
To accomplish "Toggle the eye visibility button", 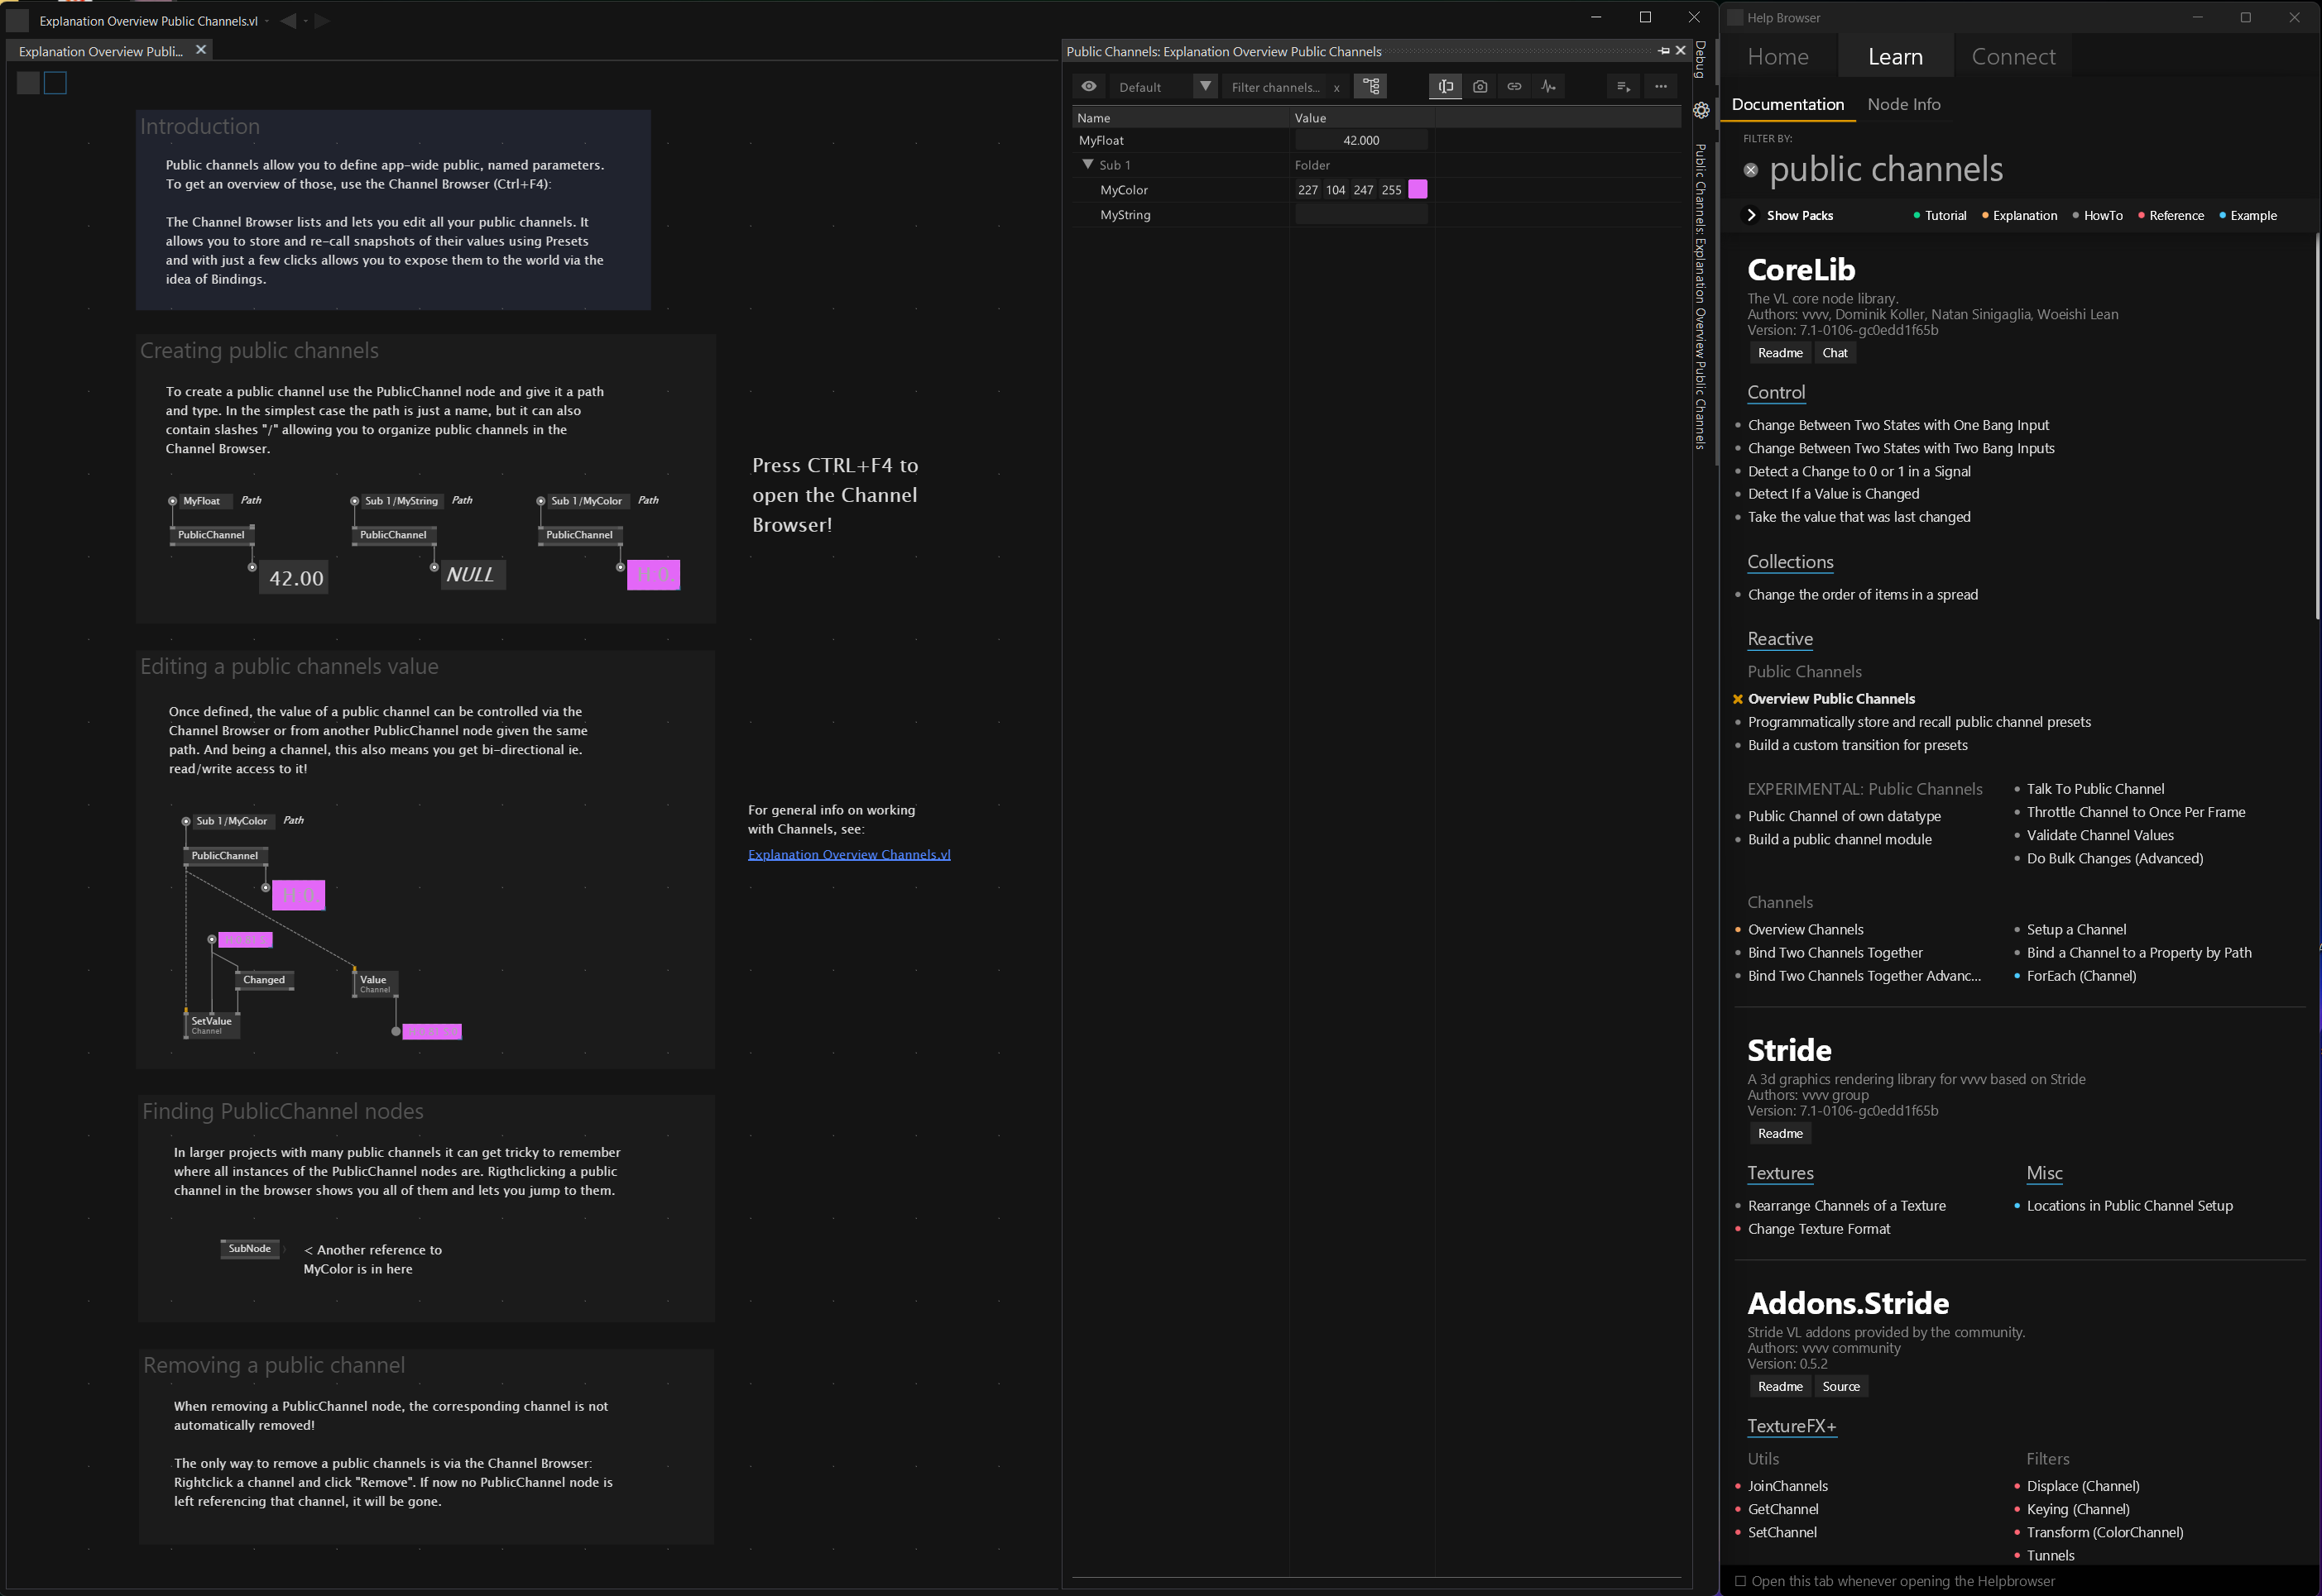I will (x=1088, y=87).
